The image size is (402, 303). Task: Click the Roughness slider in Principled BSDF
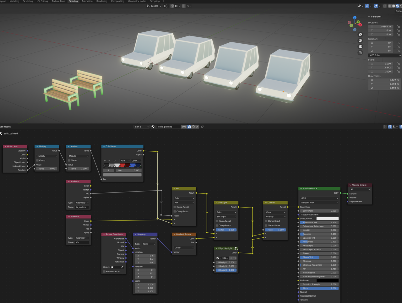[x=319, y=242]
